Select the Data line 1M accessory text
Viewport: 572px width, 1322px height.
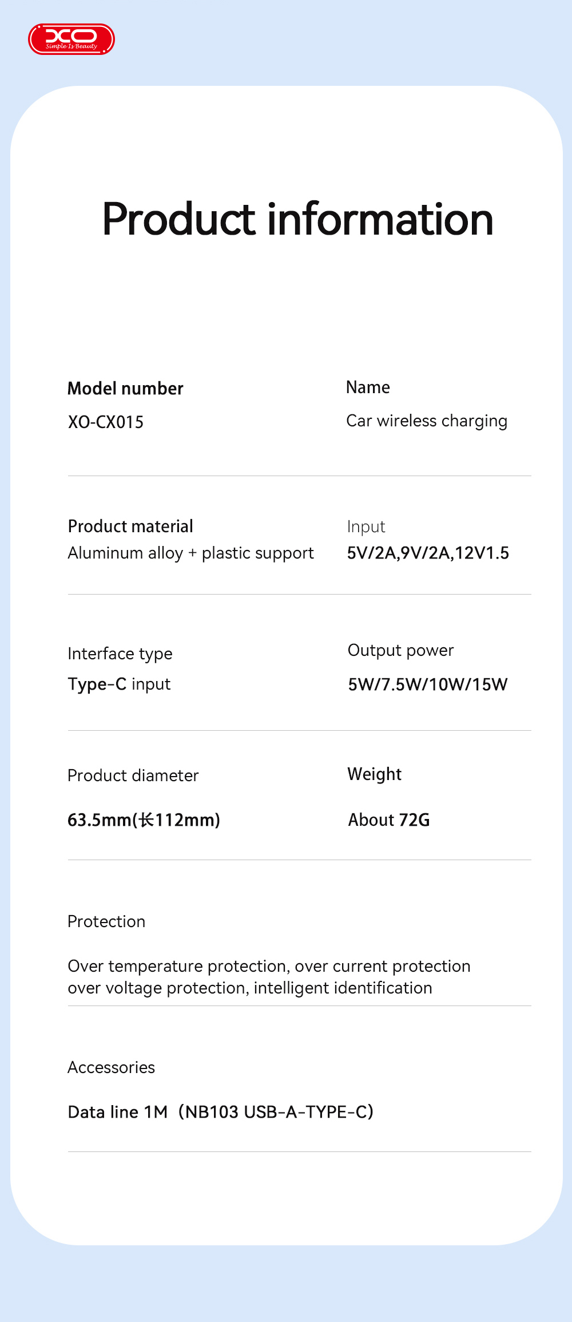point(220,1112)
